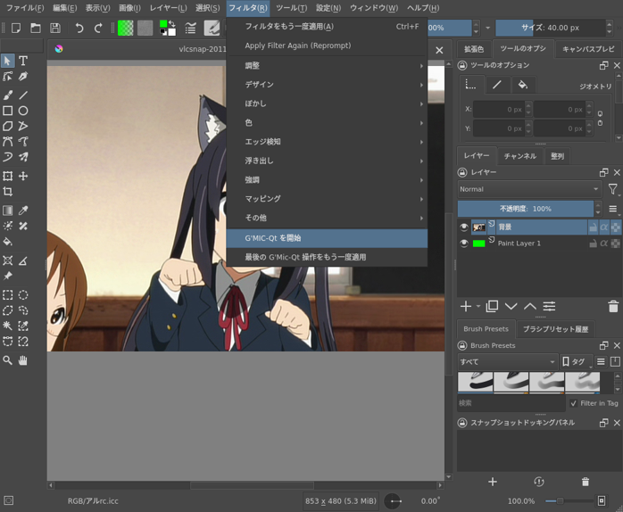Click フィルタをもう一度適用 menu entry

tap(327, 27)
